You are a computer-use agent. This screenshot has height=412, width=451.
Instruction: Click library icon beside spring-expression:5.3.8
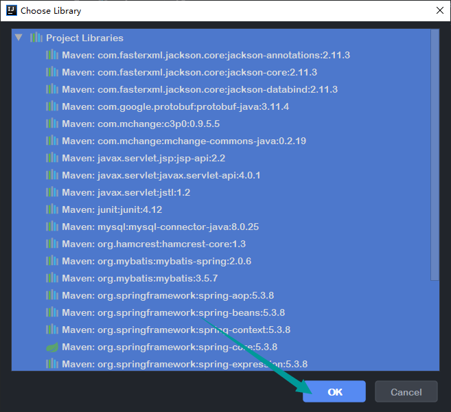[52, 364]
